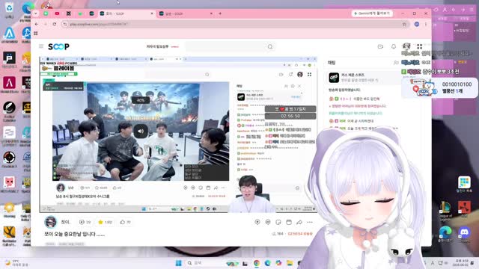Select the active first SOOP tab
Viewport: 479px width, 269px height.
126,13
